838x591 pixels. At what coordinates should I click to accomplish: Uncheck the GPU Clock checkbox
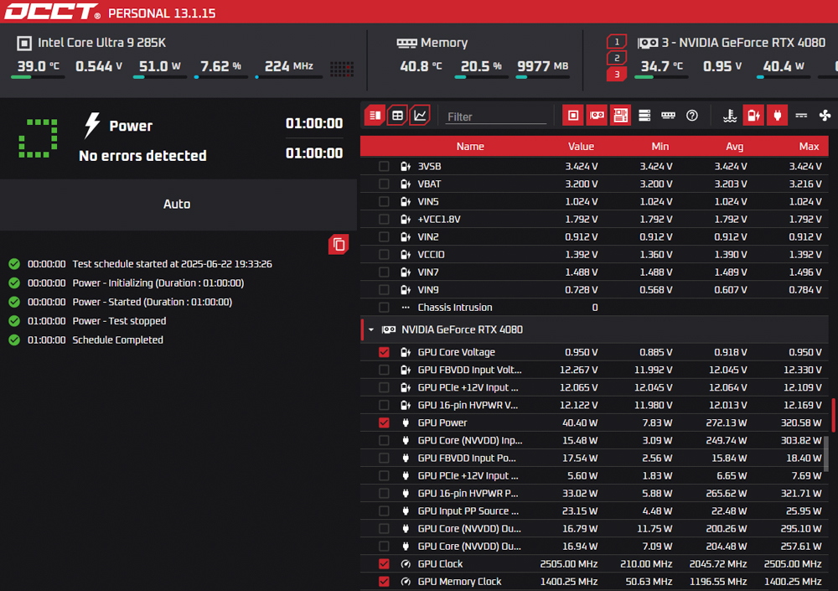(x=384, y=564)
